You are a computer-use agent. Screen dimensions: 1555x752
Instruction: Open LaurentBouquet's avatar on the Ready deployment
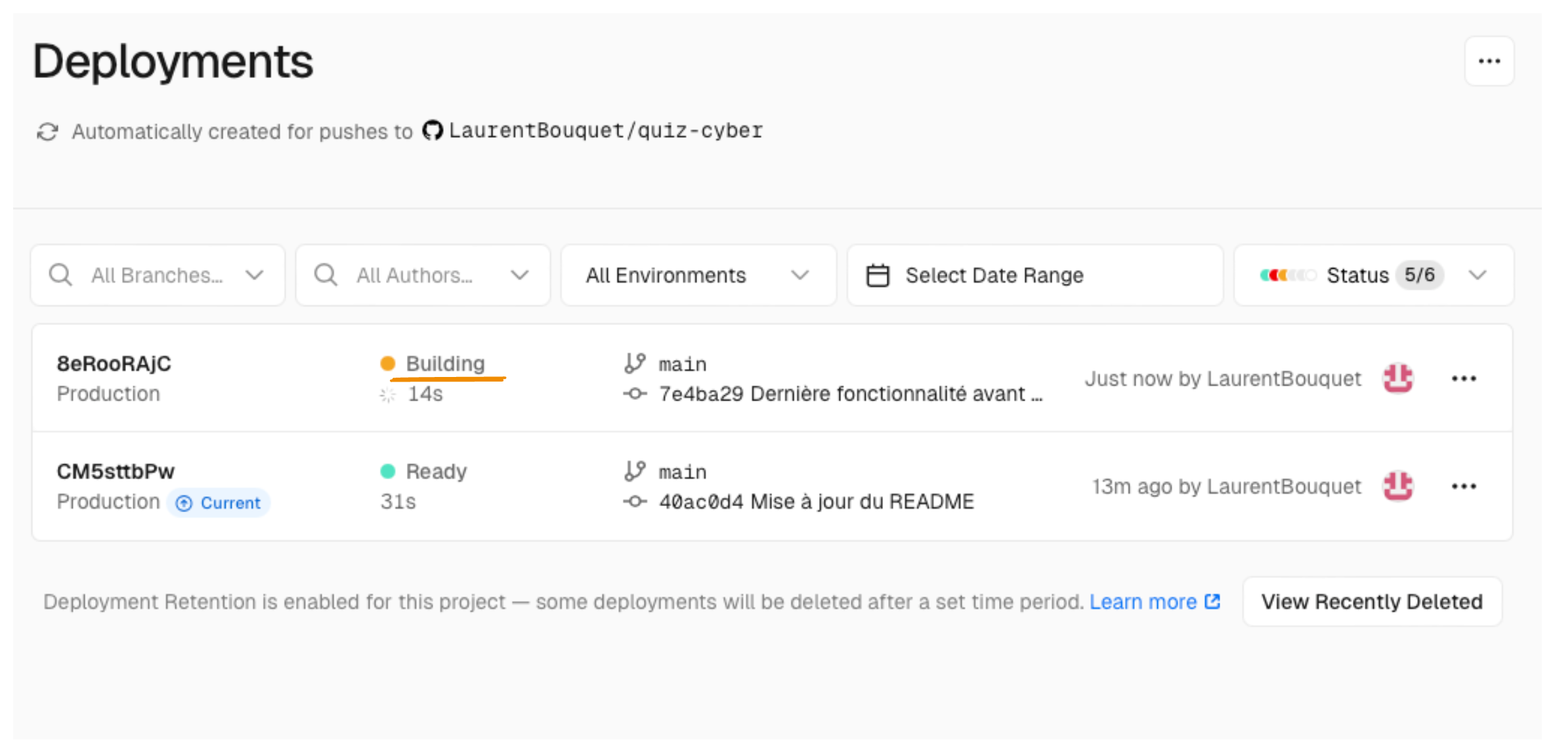(1398, 486)
